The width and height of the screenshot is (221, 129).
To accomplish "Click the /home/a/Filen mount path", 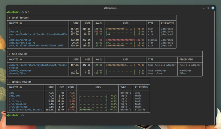I will [18, 73].
